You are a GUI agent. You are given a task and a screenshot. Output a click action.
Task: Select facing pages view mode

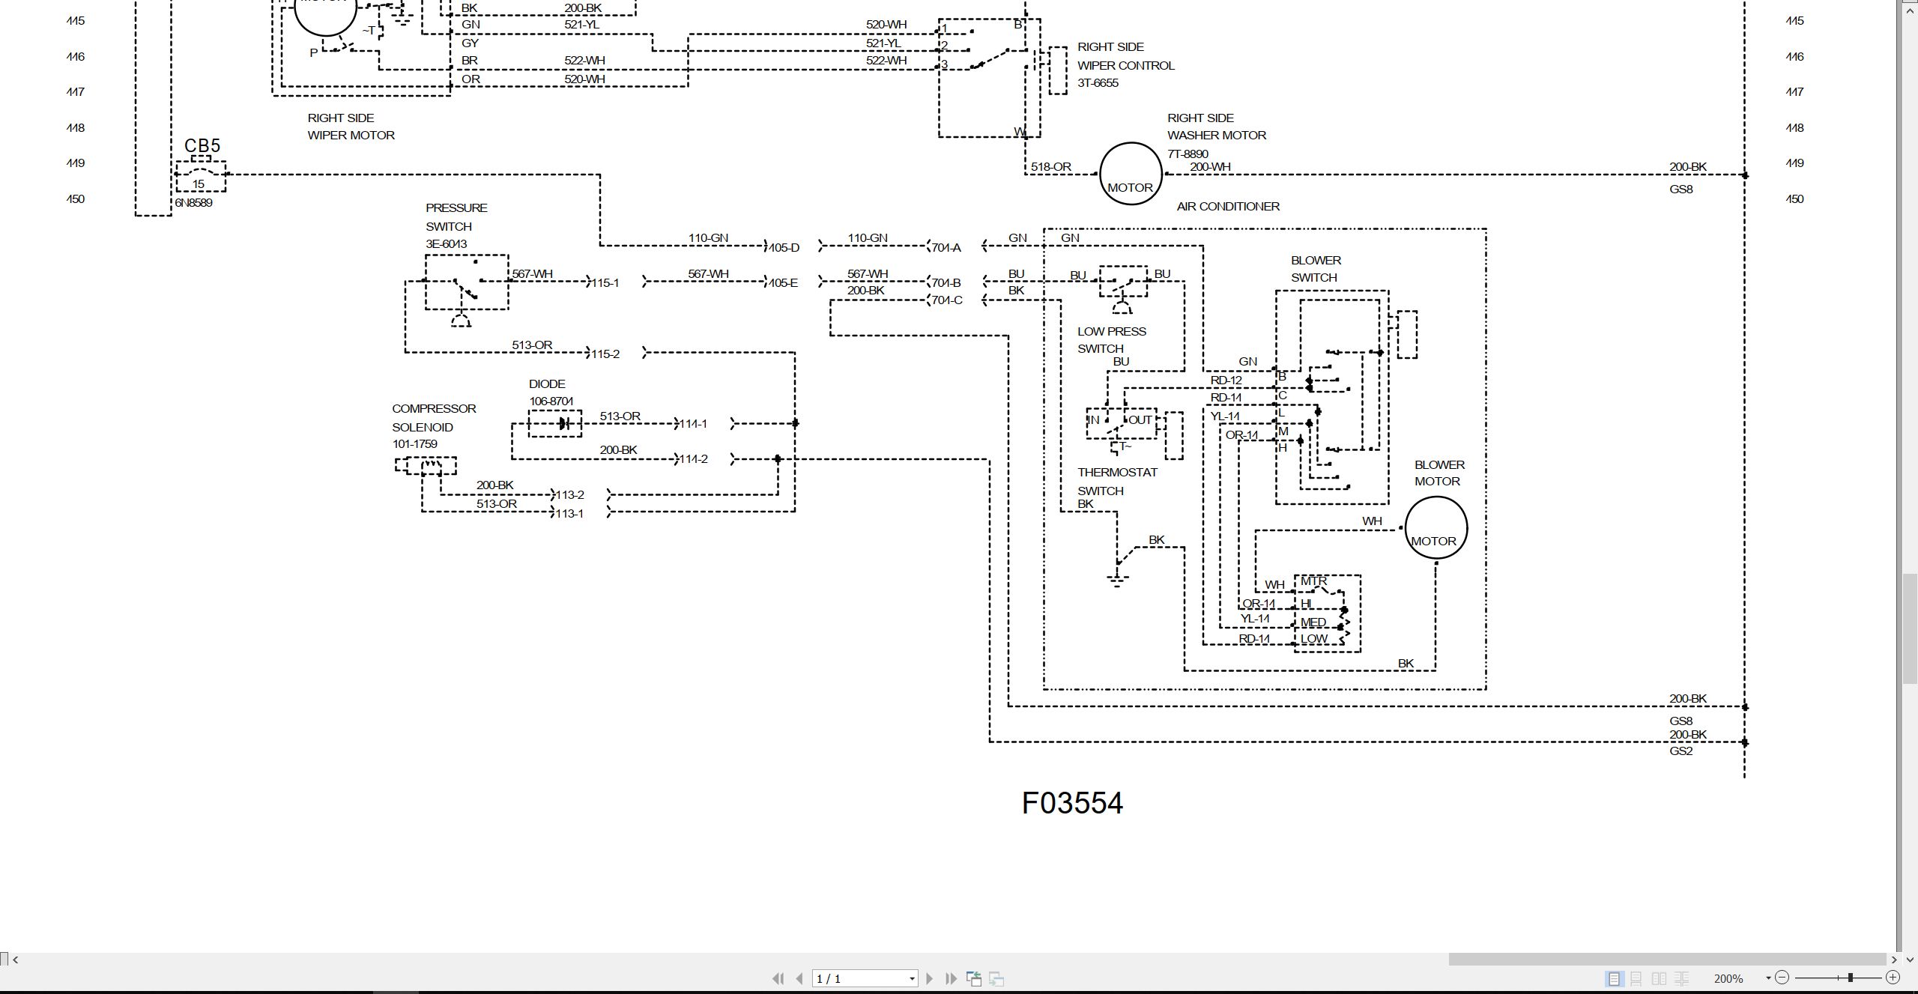[x=1659, y=978]
